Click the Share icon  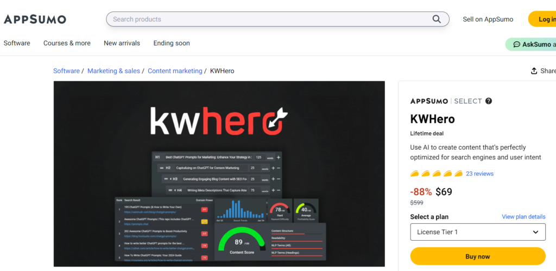click(534, 71)
